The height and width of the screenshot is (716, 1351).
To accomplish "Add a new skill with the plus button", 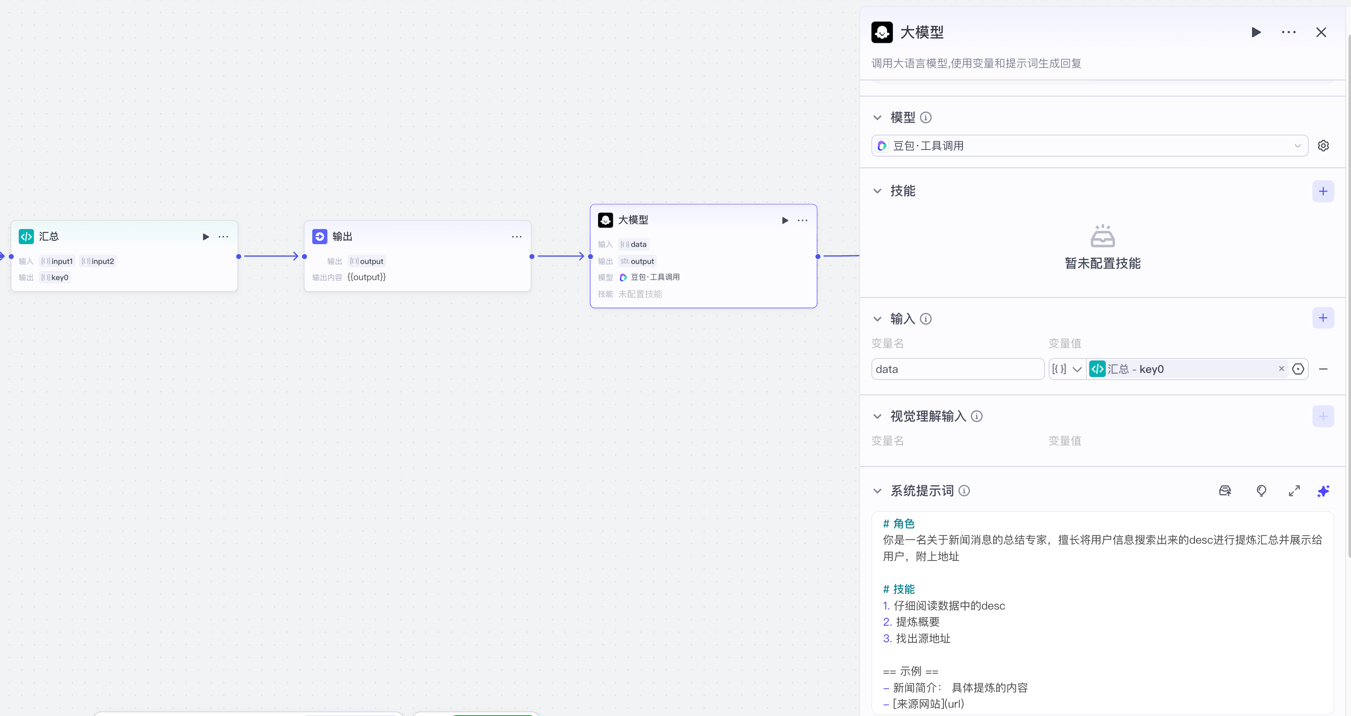I will [x=1323, y=191].
